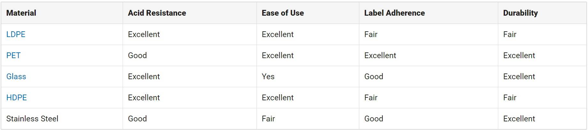Select PET's Label Adherence cell 'Excellent'
This screenshot has width=588, height=130.
click(380, 55)
